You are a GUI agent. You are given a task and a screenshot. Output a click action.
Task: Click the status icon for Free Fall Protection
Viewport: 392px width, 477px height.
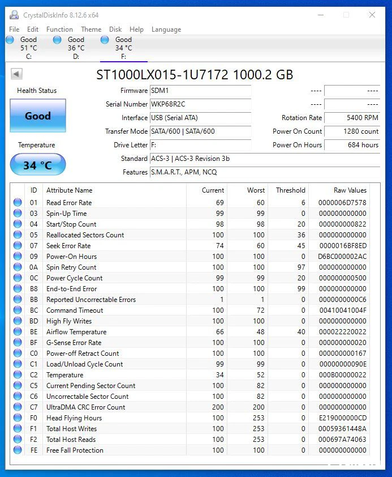coord(18,450)
